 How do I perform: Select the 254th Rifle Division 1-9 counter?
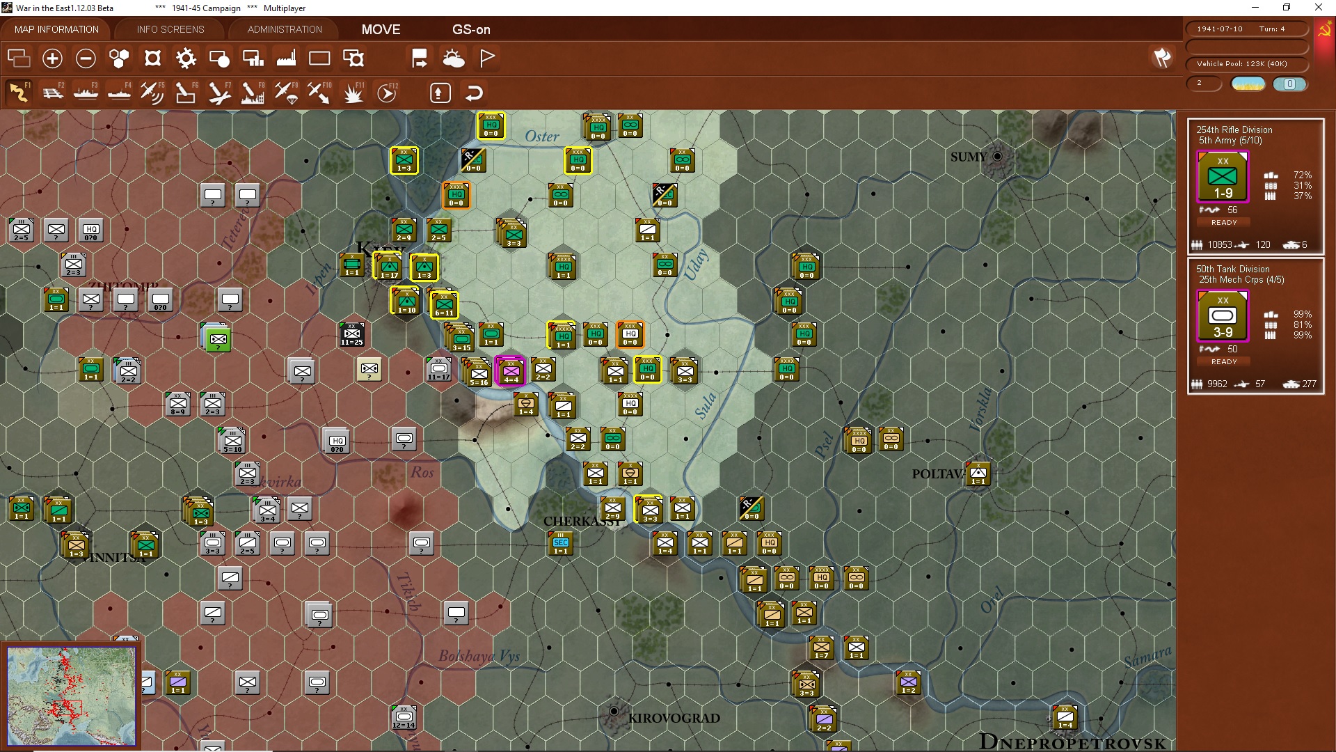pos(1223,177)
